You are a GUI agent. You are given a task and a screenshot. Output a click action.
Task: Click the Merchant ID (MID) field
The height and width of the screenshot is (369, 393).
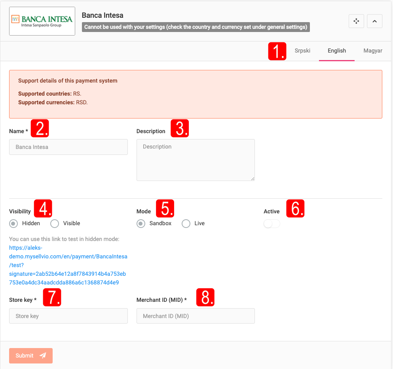click(x=196, y=316)
